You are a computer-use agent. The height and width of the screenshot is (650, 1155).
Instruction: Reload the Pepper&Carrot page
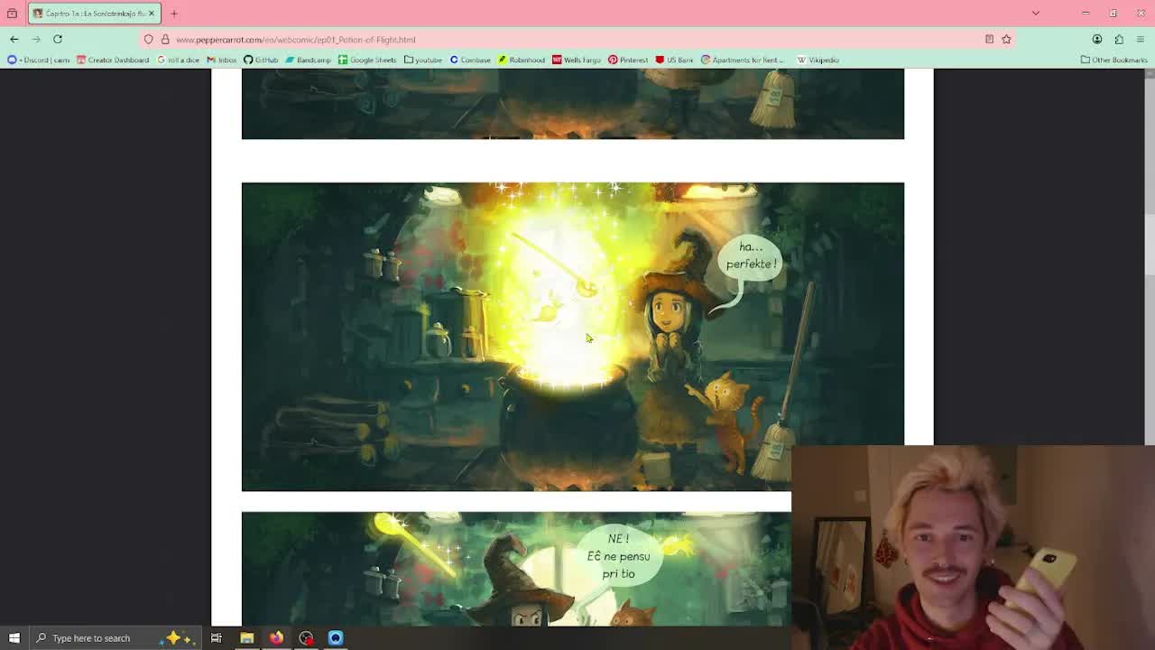point(57,39)
